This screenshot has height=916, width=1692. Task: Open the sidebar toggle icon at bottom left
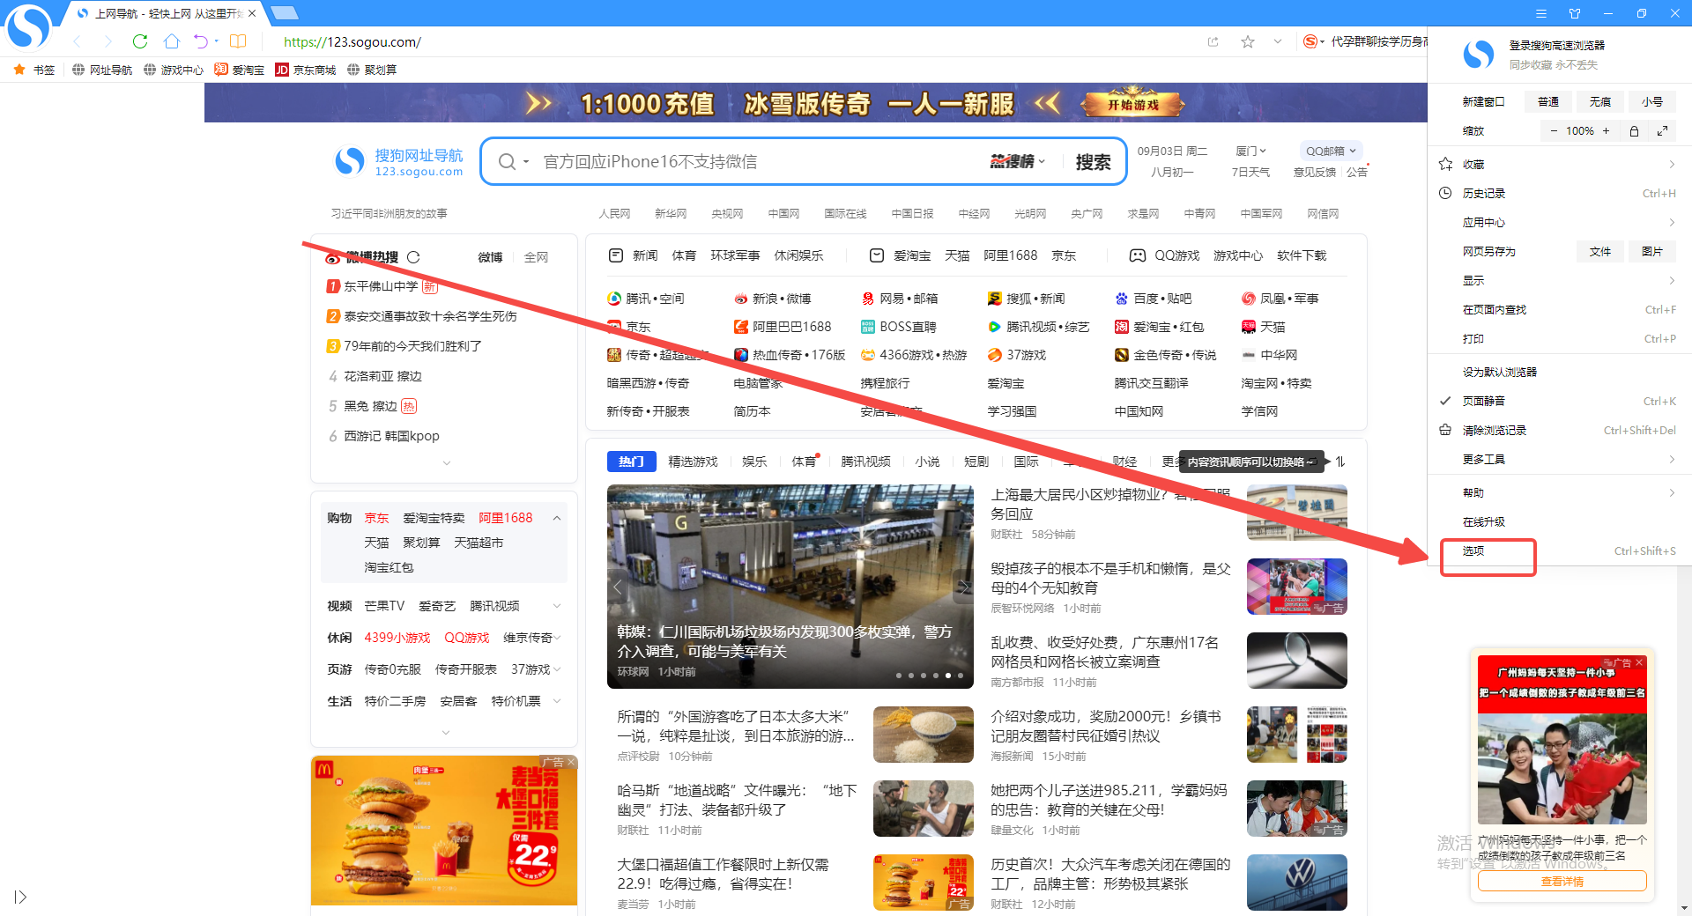20,897
